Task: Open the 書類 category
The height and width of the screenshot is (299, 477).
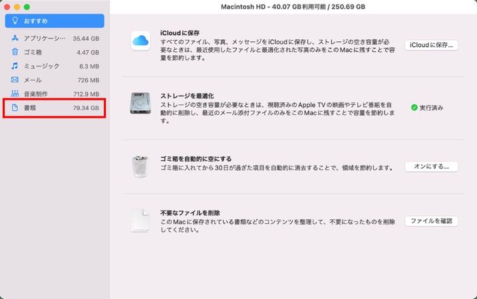Action: pos(55,108)
